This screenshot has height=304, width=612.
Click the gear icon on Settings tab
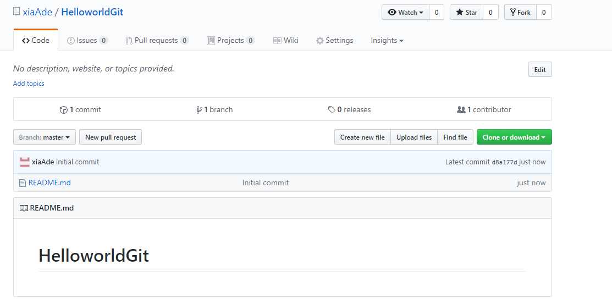tap(320, 41)
